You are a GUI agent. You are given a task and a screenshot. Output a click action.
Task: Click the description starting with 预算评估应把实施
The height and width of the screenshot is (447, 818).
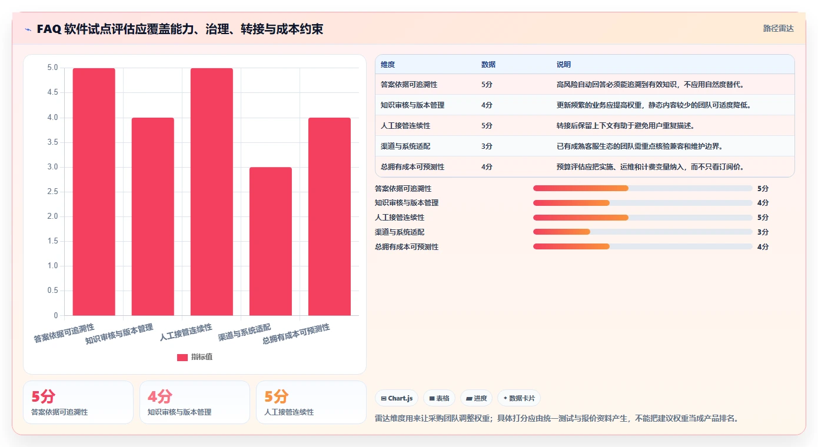[651, 167]
